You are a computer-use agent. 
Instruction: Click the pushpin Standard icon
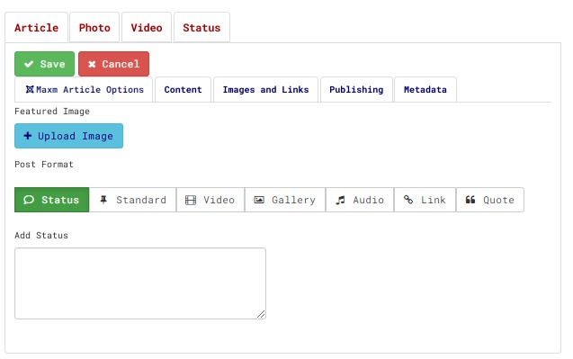tap(103, 200)
